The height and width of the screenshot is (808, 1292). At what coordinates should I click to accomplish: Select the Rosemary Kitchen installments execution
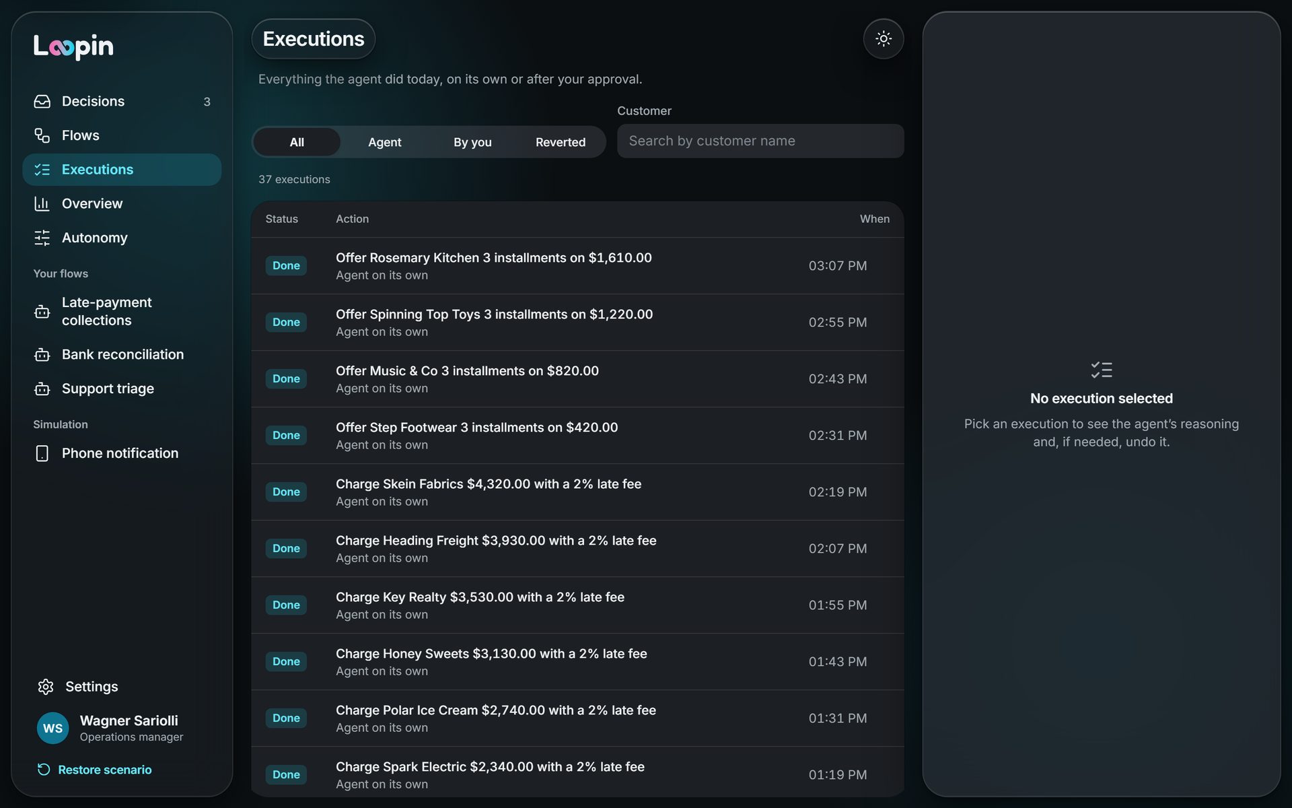click(577, 266)
